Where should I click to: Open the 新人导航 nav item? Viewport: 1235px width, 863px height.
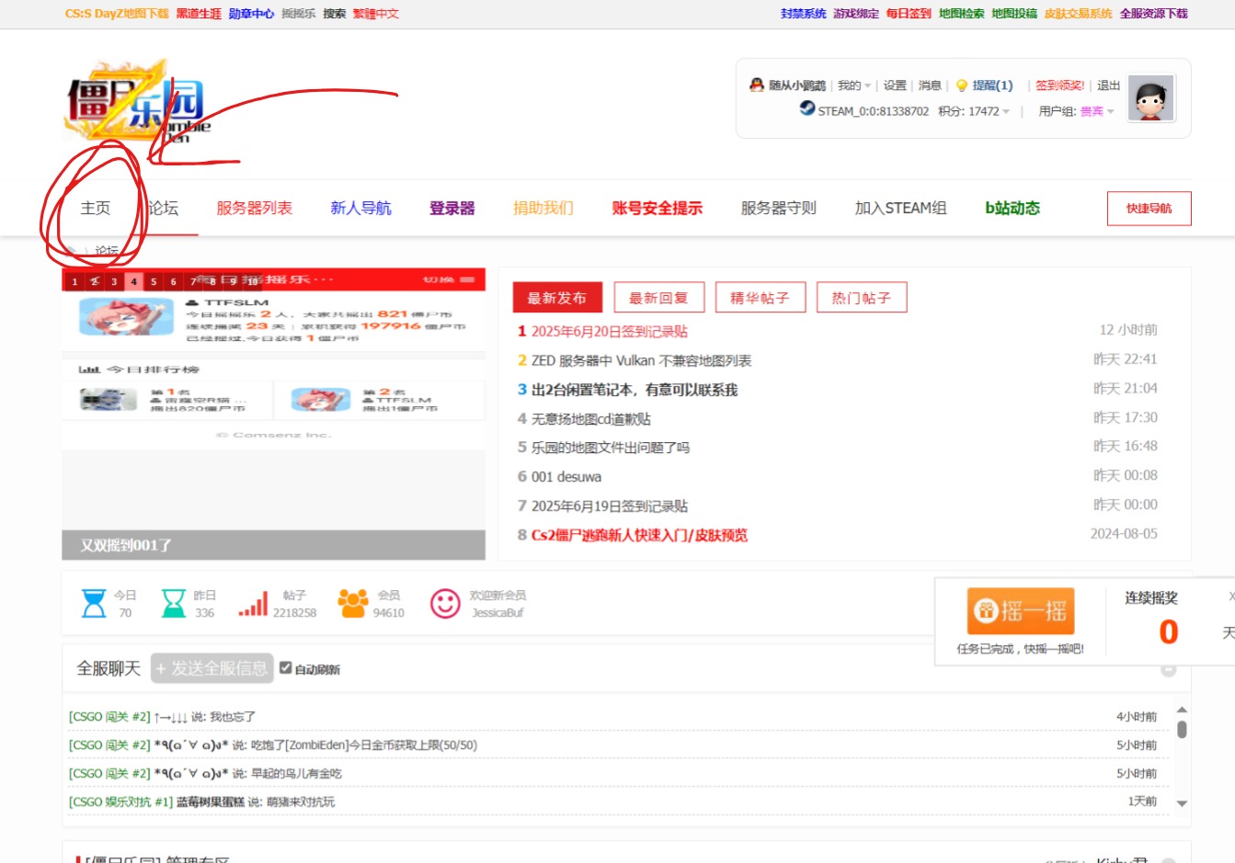(360, 209)
